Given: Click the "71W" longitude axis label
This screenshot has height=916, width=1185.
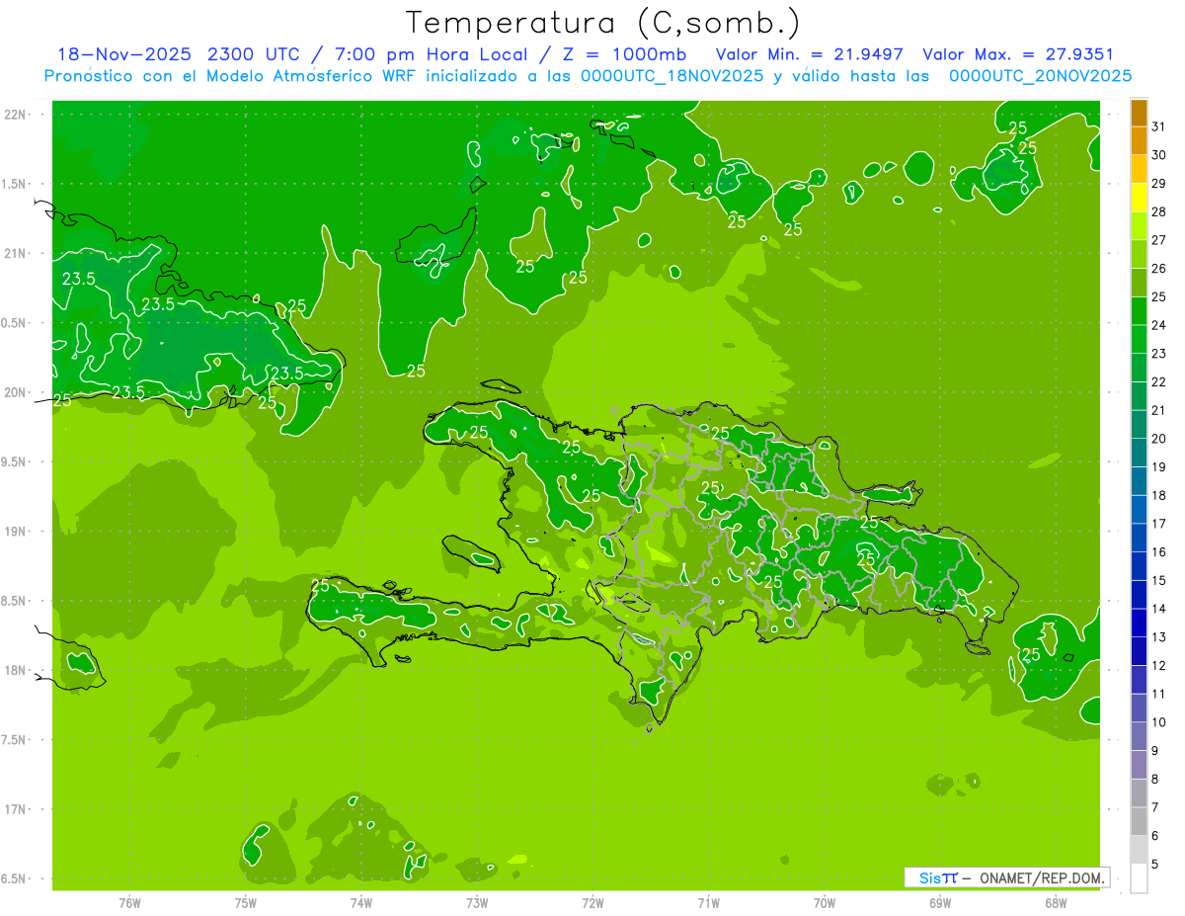Looking at the screenshot, I should tap(708, 903).
